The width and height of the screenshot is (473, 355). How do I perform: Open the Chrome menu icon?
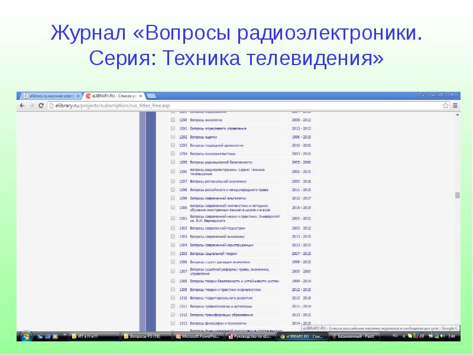(455, 105)
